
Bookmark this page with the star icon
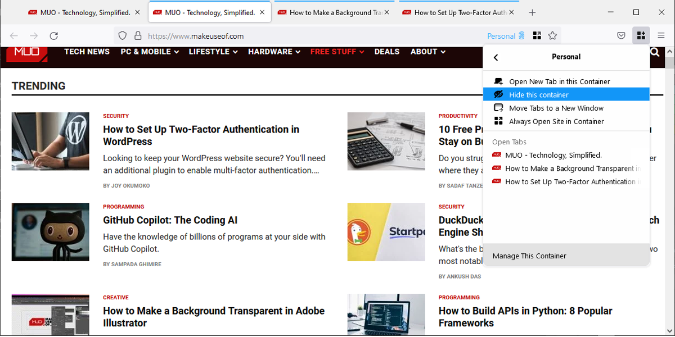coord(552,36)
